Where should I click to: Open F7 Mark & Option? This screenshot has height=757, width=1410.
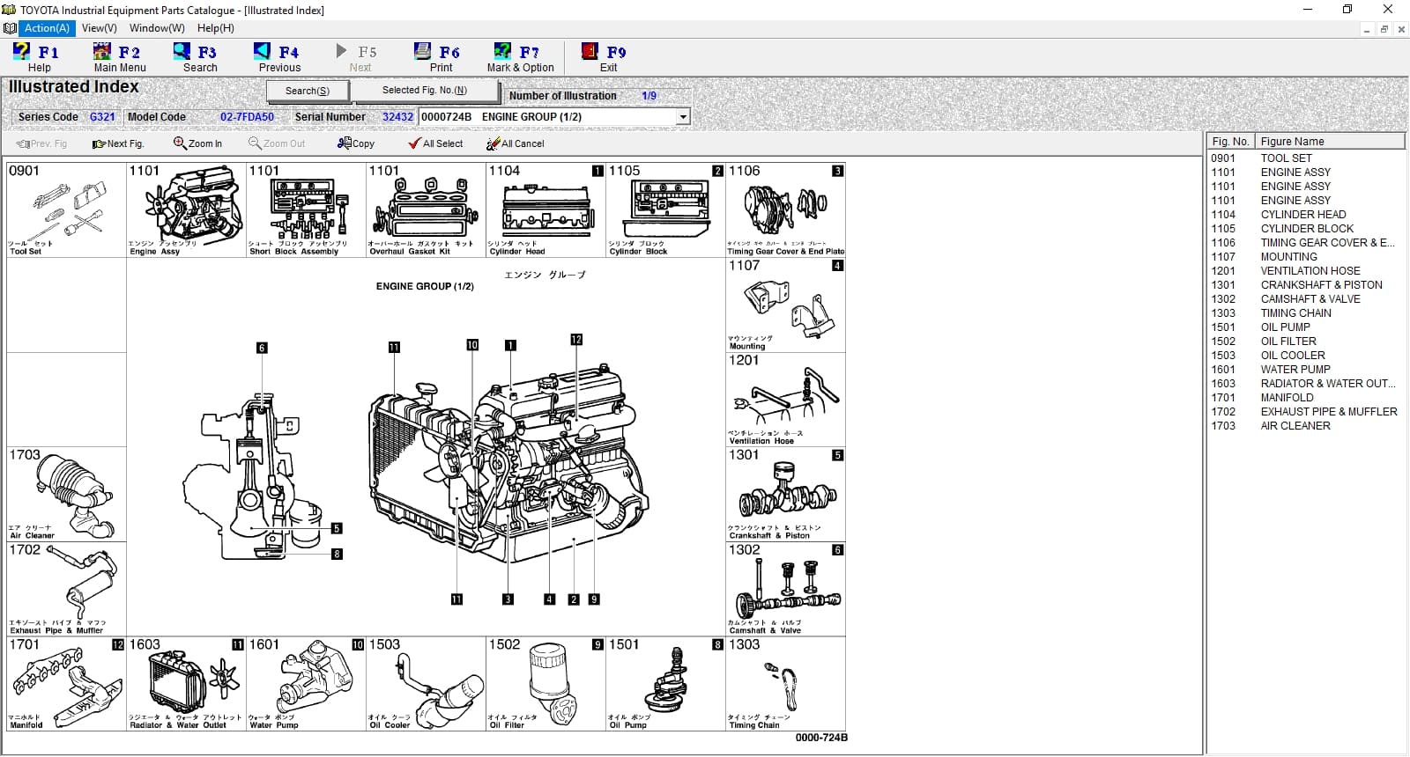click(x=520, y=58)
